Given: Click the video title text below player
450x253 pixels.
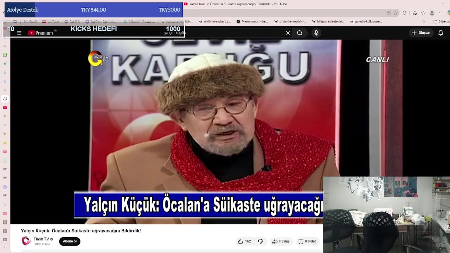Looking at the screenshot, I should pyautogui.click(x=81, y=231).
